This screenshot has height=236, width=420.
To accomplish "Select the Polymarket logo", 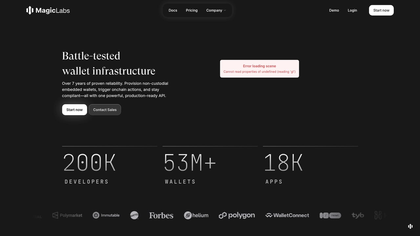I will [67, 215].
